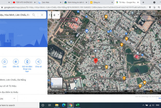The width and height of the screenshot is (161, 108).
Task: Close the Tô Hiệu Google Maps tab
Action: [138, 2]
